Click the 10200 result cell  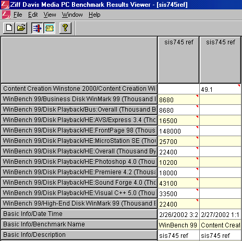tap(178, 162)
